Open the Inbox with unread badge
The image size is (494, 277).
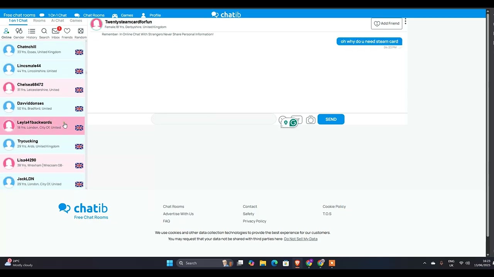point(56,33)
